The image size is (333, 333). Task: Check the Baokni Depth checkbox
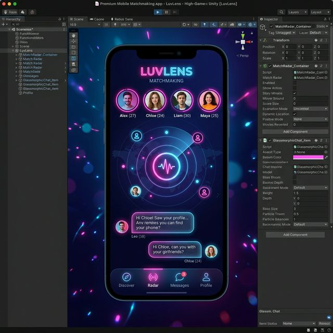tap(294, 183)
